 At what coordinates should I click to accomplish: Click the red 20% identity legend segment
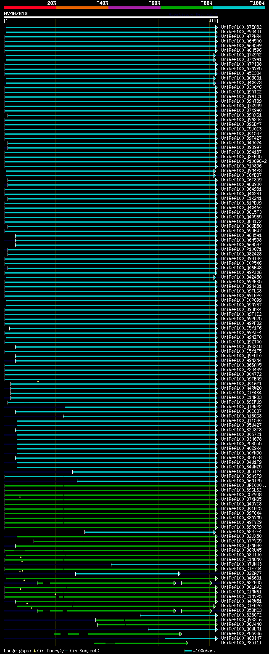coord(30,7)
